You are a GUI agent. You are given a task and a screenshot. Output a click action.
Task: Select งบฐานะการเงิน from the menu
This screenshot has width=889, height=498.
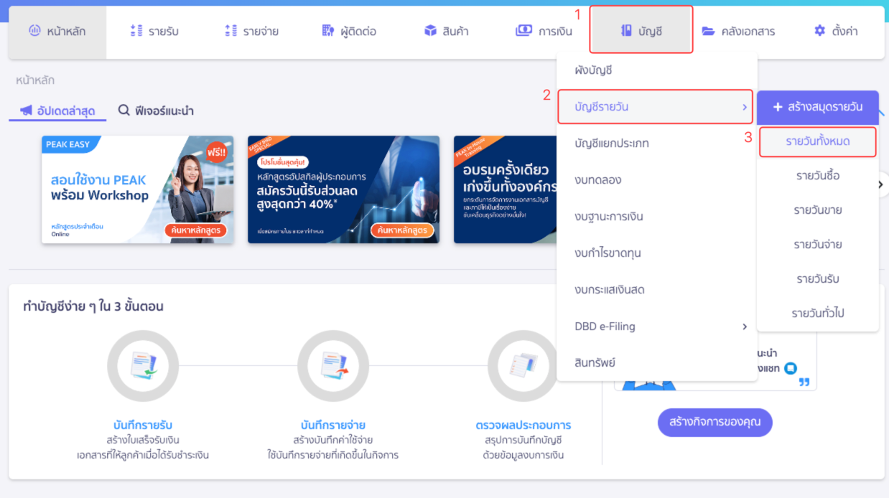656,217
